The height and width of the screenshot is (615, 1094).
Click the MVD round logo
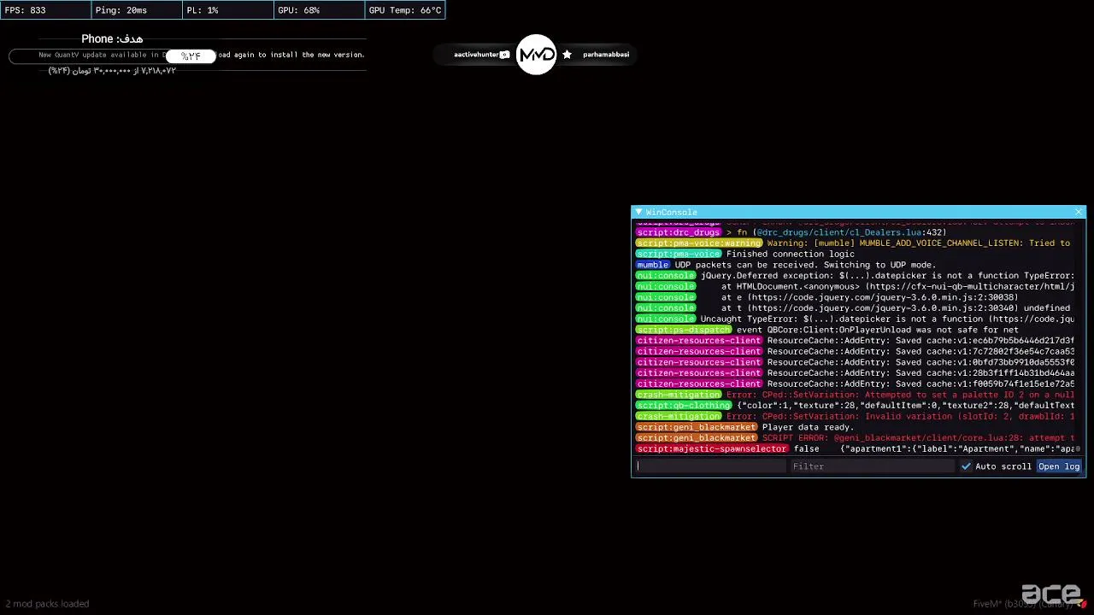[537, 55]
